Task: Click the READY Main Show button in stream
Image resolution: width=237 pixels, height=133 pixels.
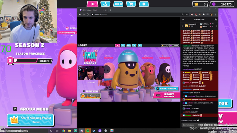Action: coord(167,95)
